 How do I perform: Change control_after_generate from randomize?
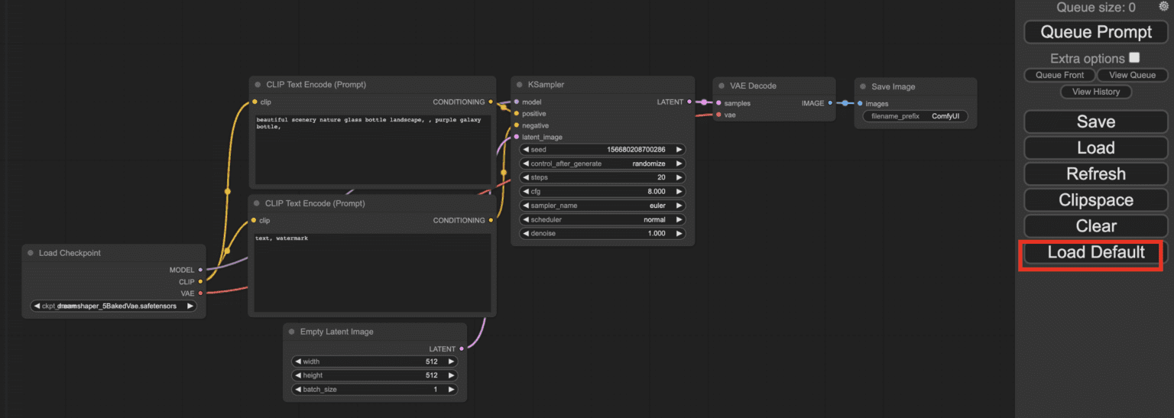click(x=602, y=164)
